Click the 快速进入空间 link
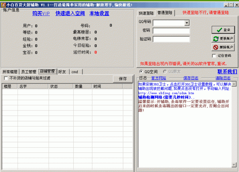 click(x=70, y=14)
